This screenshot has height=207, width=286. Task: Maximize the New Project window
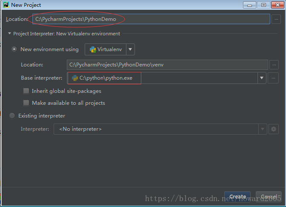click(263, 5)
